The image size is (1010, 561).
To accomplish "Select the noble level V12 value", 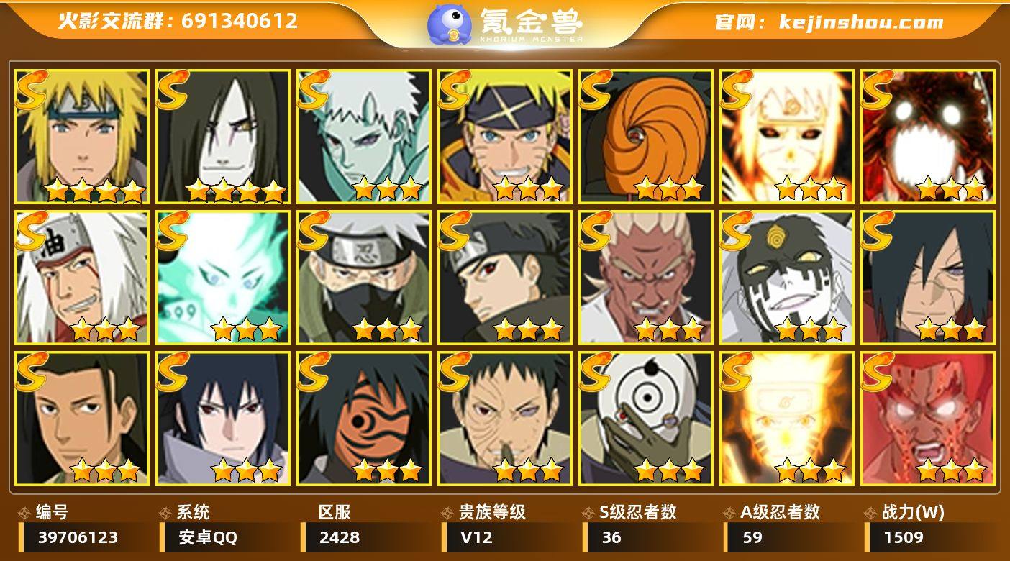I will [x=508, y=537].
